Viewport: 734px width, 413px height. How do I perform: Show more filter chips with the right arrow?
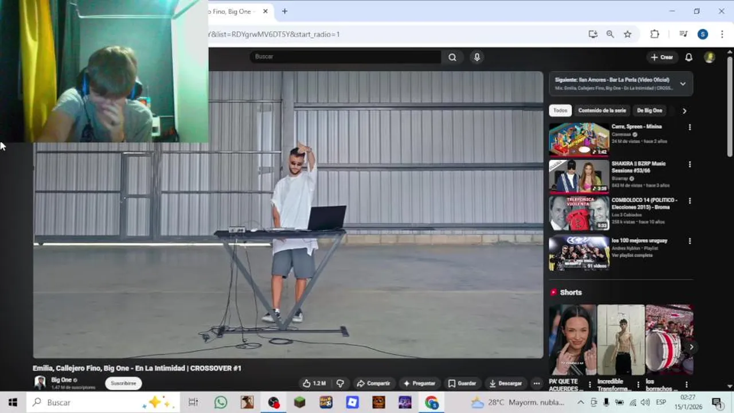click(x=684, y=111)
